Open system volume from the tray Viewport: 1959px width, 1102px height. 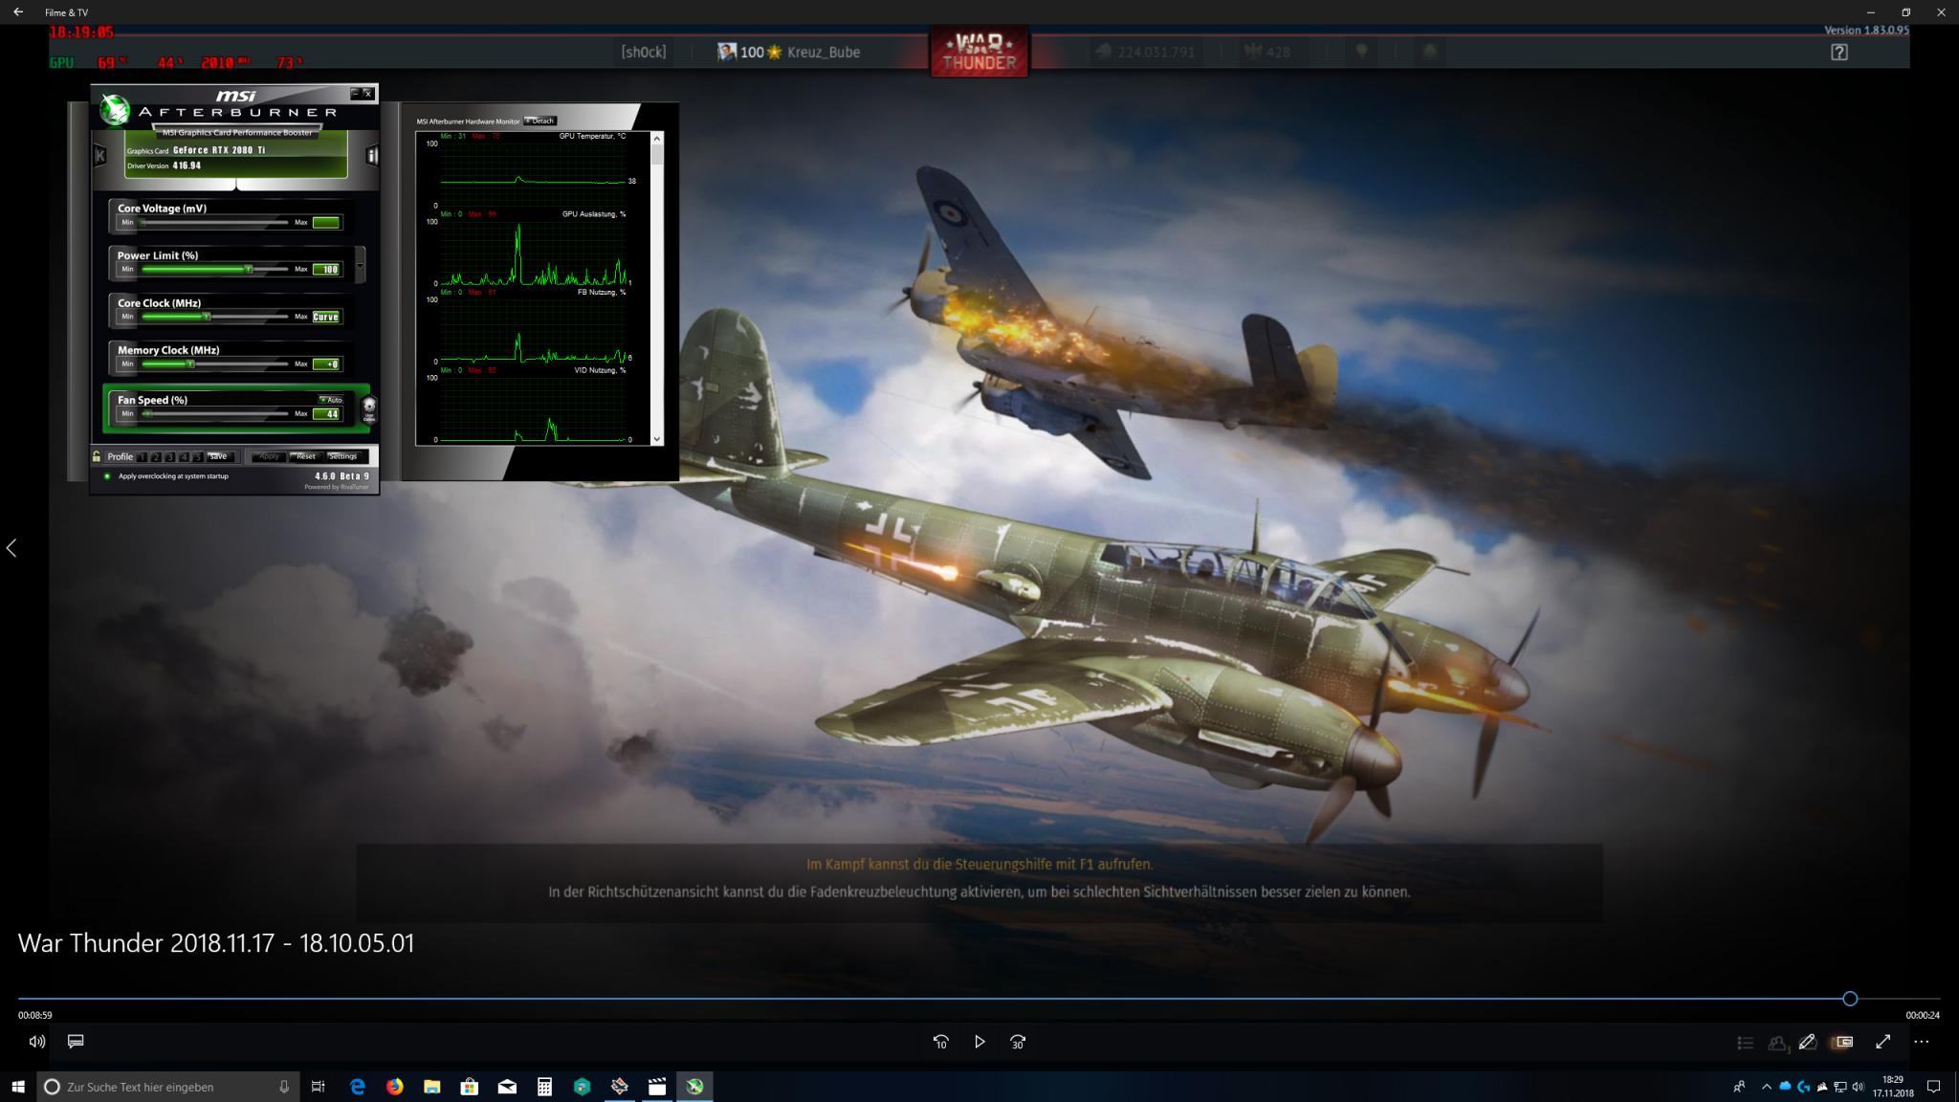pos(1858,1087)
